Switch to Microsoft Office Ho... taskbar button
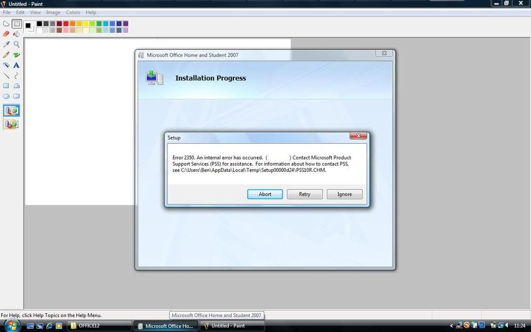 tap(166, 326)
